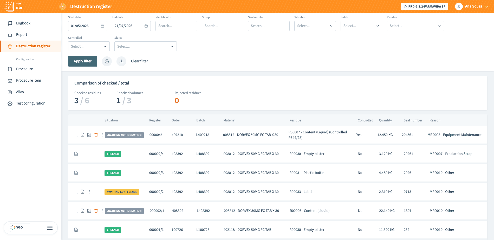Focus the Seal number search field
The height and width of the screenshot is (240, 494).
coord(269,26)
